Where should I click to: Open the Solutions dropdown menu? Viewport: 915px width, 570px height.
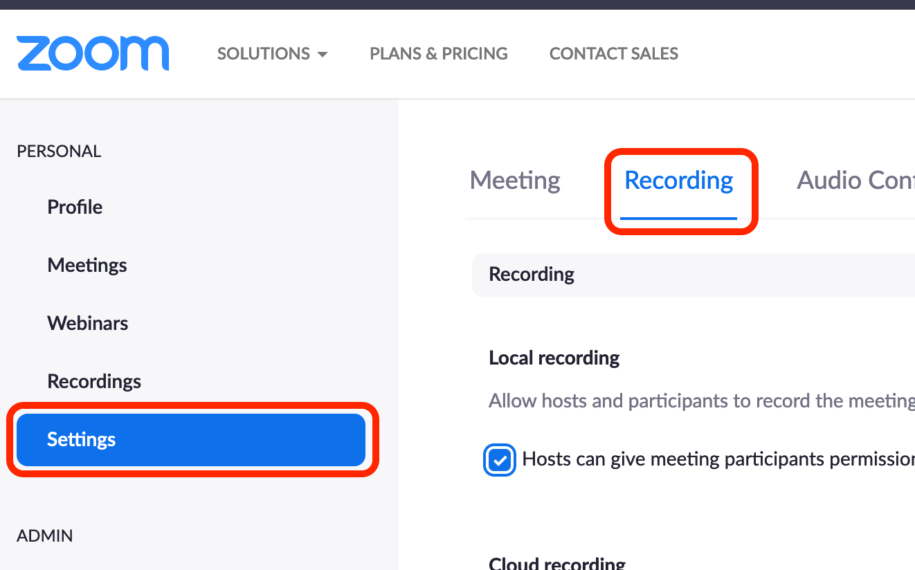click(x=272, y=54)
